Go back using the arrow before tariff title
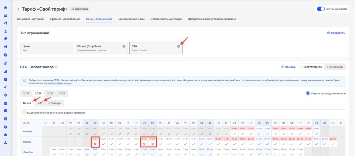 pyautogui.click(x=19, y=9)
